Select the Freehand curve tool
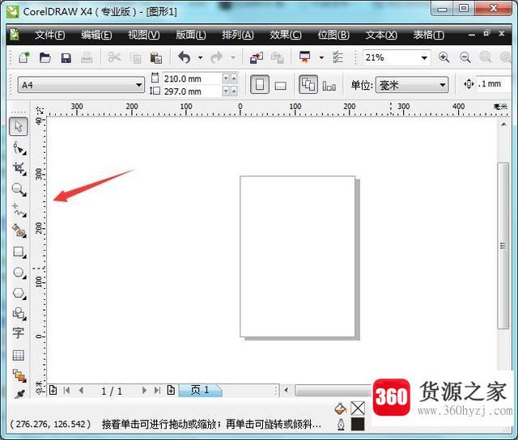The image size is (518, 440). coord(19,210)
